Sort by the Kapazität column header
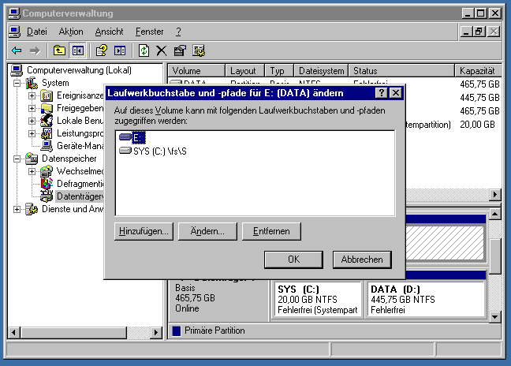Viewport: 511px width, 366px height. 478,71
